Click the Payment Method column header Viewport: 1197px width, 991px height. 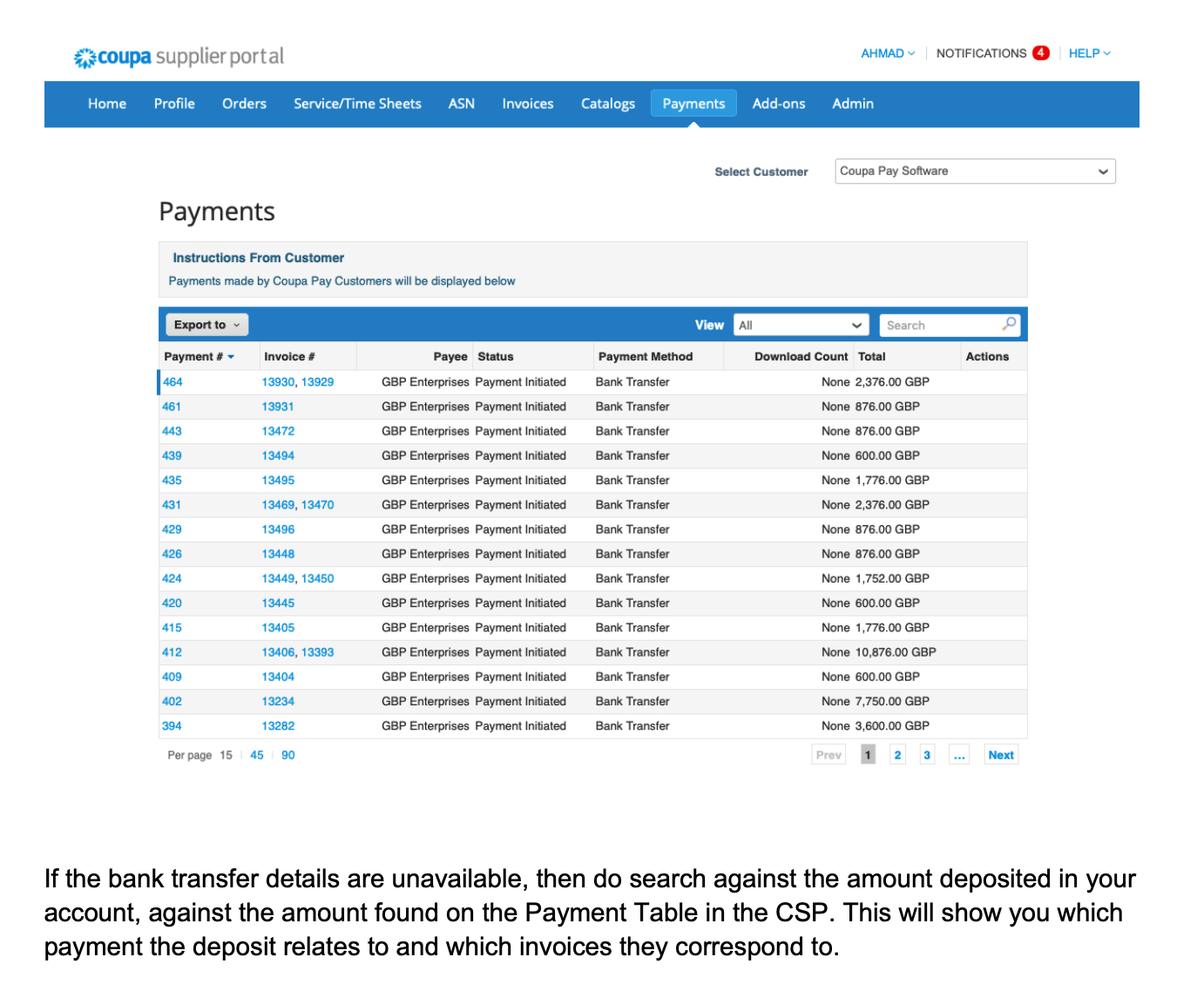pyautogui.click(x=646, y=357)
